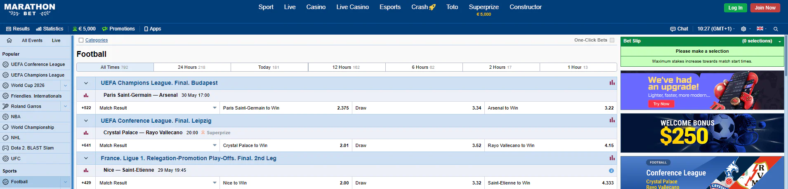Open the Casino menu

point(316,7)
